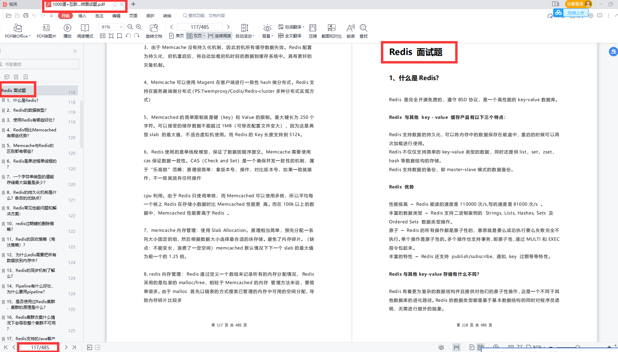Open file with the folder icon

coord(9,16)
